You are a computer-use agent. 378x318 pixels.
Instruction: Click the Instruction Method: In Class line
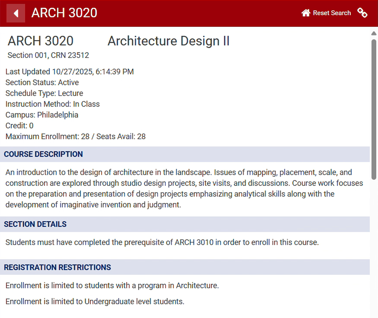53,104
